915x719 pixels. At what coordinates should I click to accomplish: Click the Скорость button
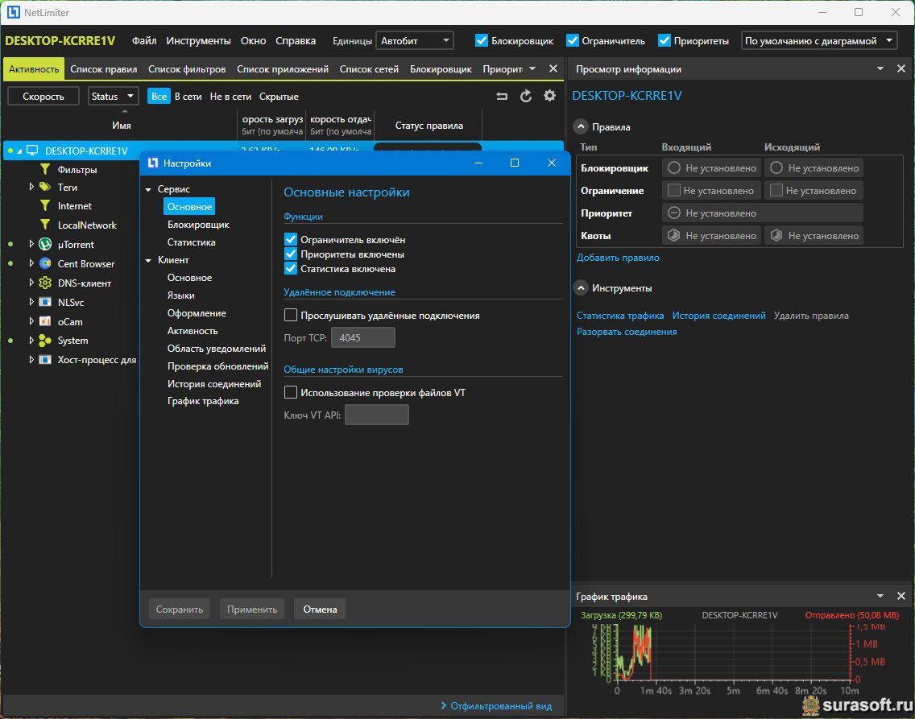click(43, 97)
